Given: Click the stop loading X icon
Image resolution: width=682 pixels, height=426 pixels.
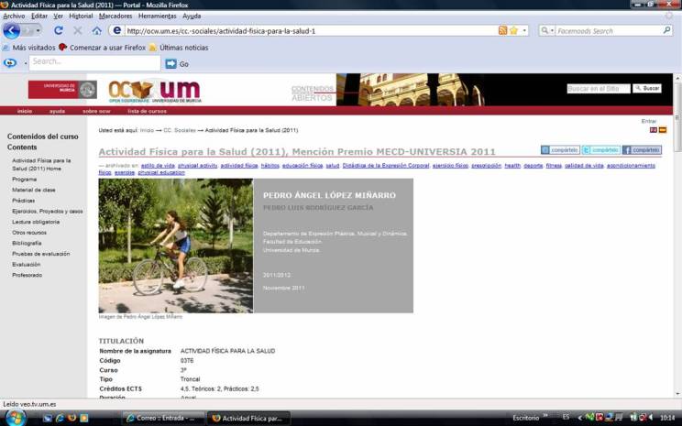Looking at the screenshot, I should coord(77,30).
